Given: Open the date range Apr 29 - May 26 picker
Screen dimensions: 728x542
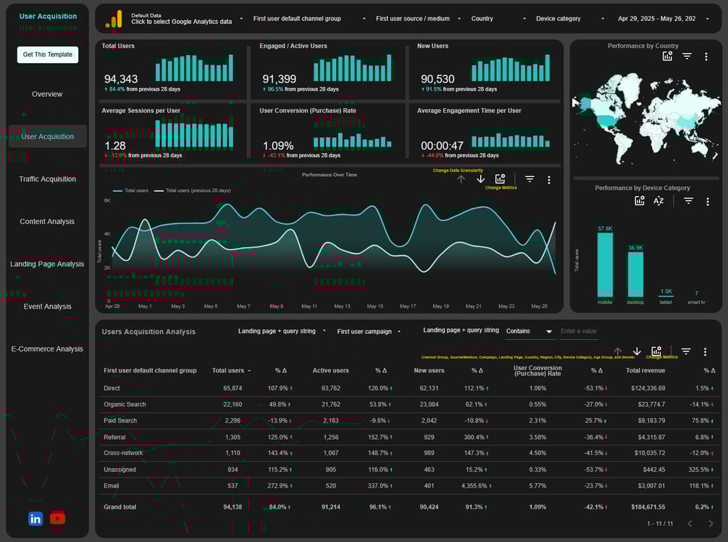Looking at the screenshot, I should point(663,19).
